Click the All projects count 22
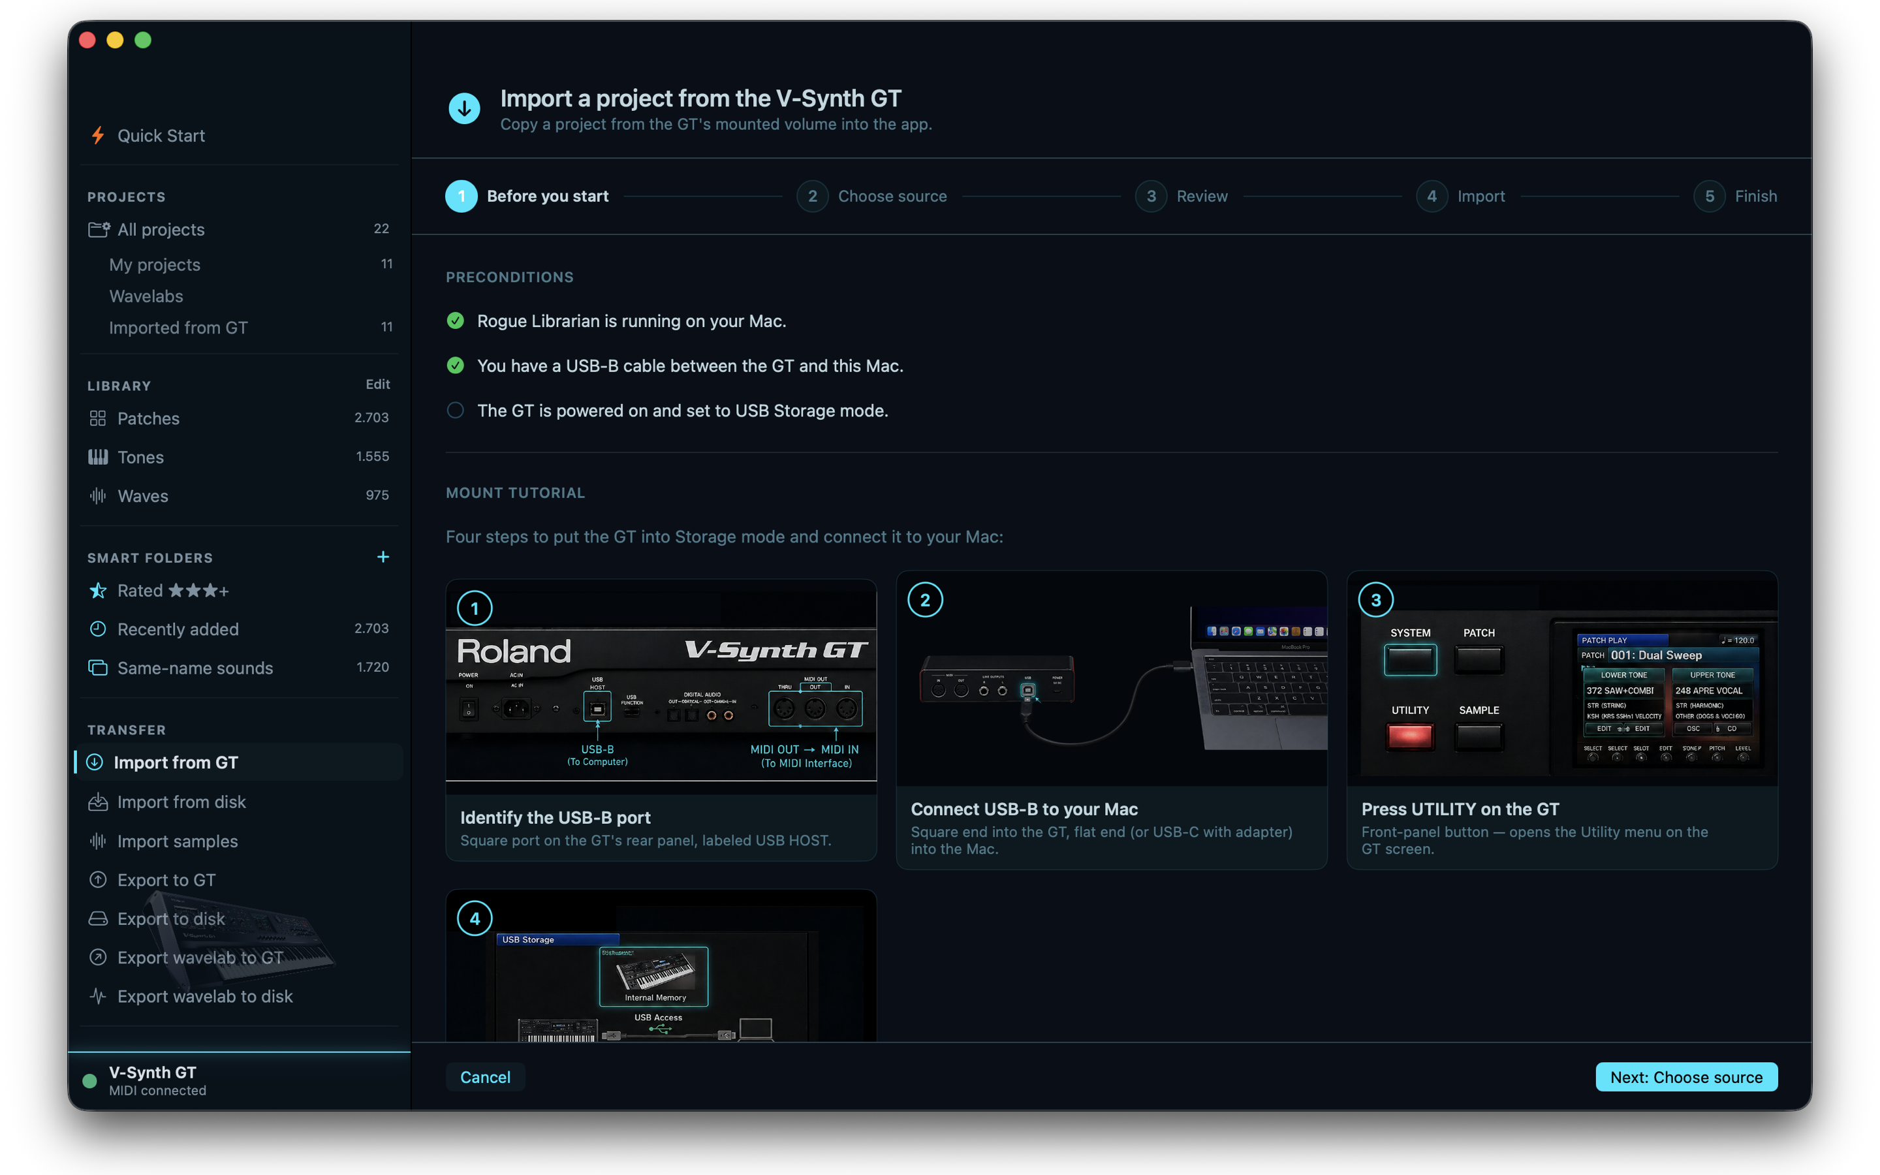The image size is (1880, 1175). click(381, 228)
